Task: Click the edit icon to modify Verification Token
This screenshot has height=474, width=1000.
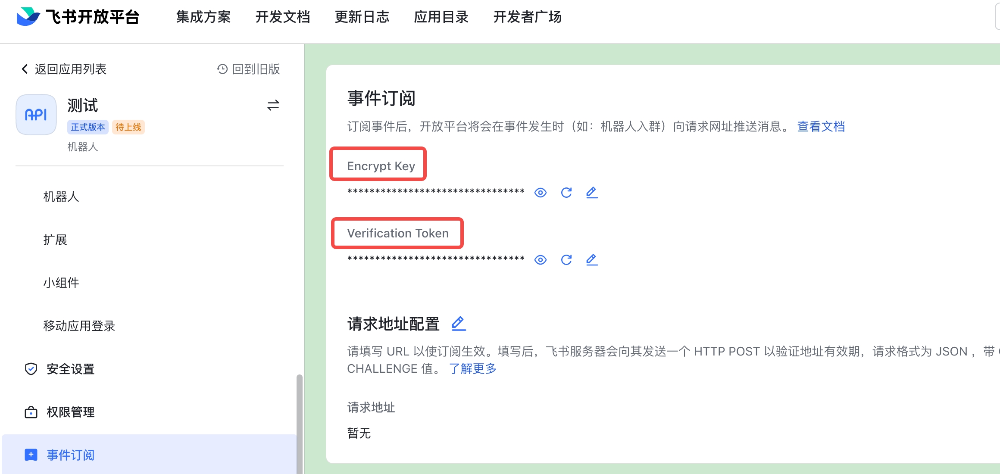Action: pyautogui.click(x=591, y=260)
